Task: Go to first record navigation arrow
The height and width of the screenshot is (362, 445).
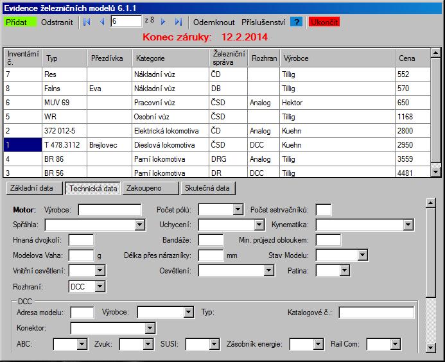Action: (x=87, y=22)
